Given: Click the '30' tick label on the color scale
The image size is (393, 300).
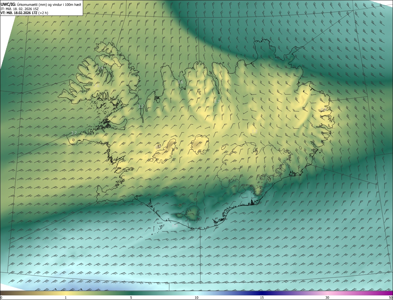Looking at the screenshot, I should 327,298.
